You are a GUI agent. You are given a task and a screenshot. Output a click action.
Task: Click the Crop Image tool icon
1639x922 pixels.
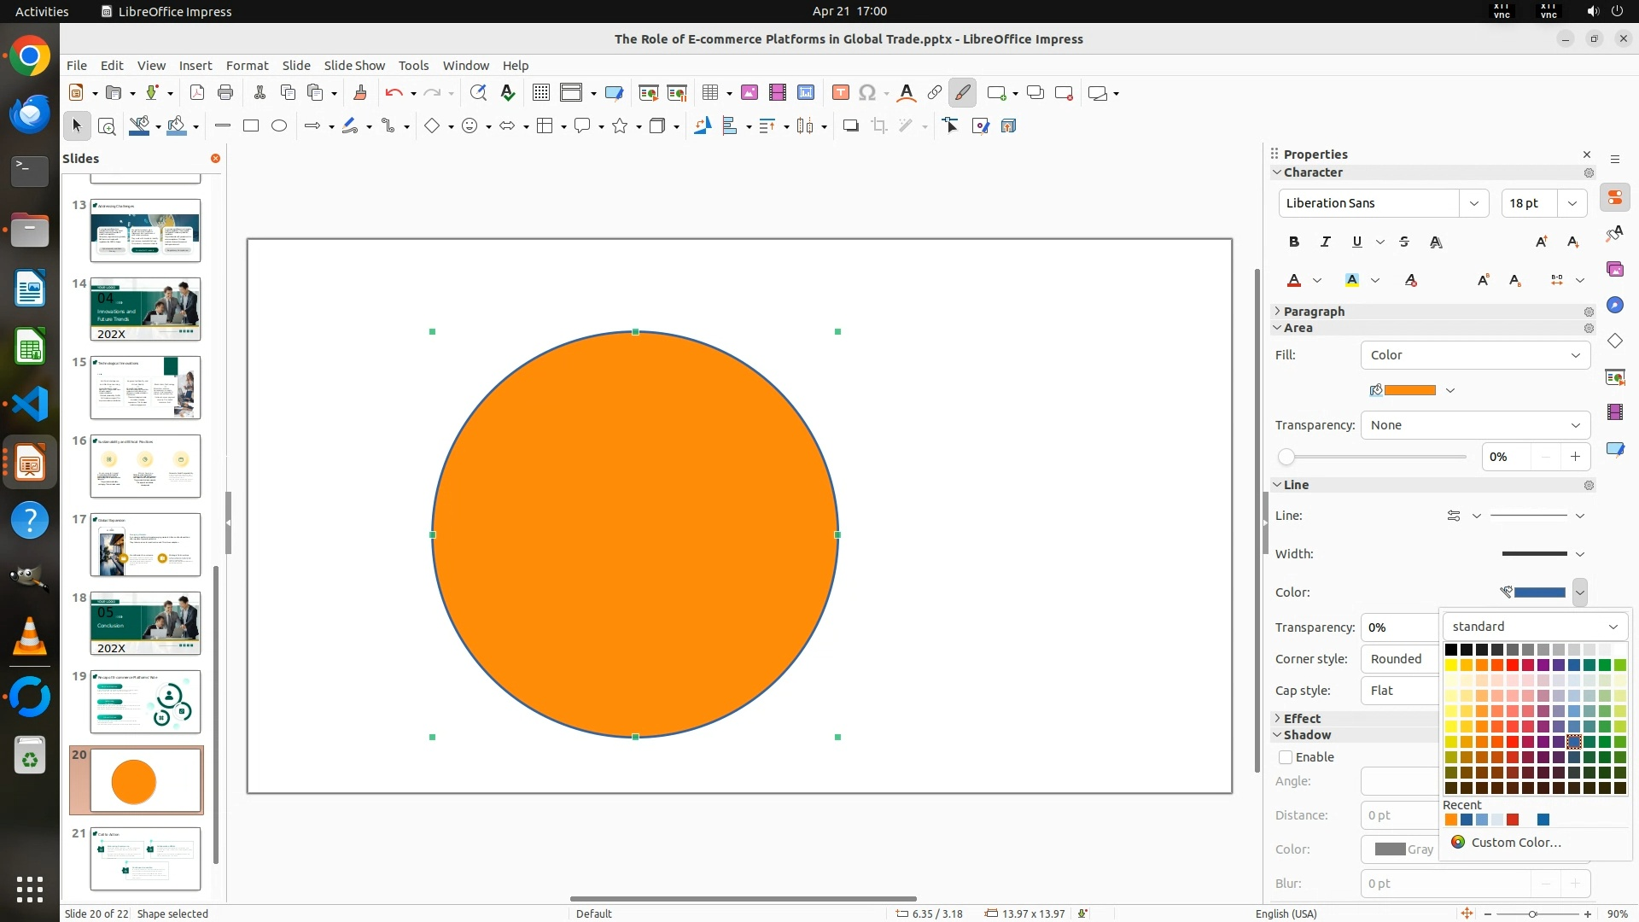click(878, 126)
